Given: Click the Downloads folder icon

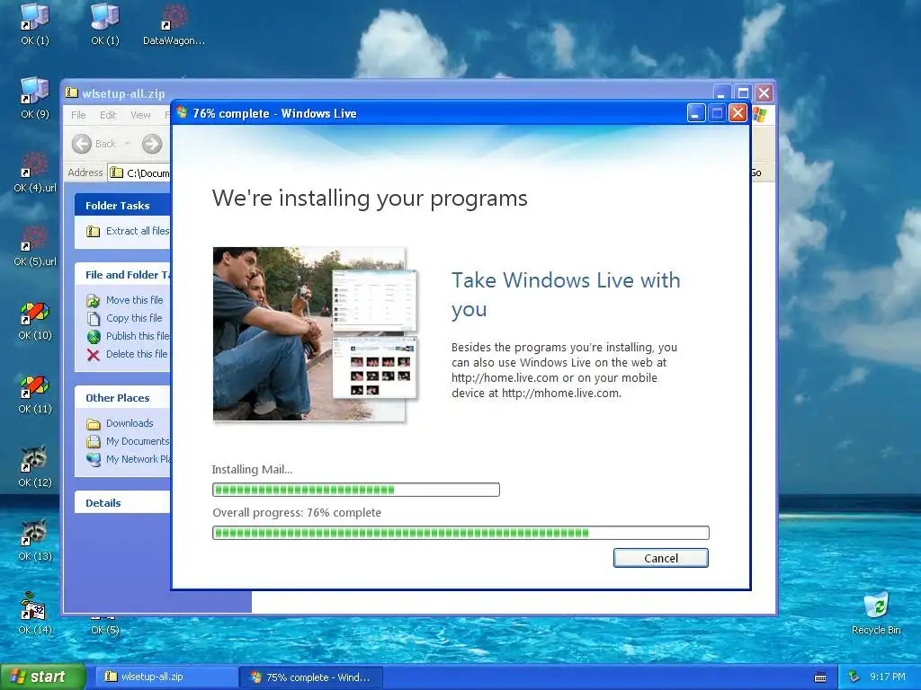Looking at the screenshot, I should click(94, 424).
